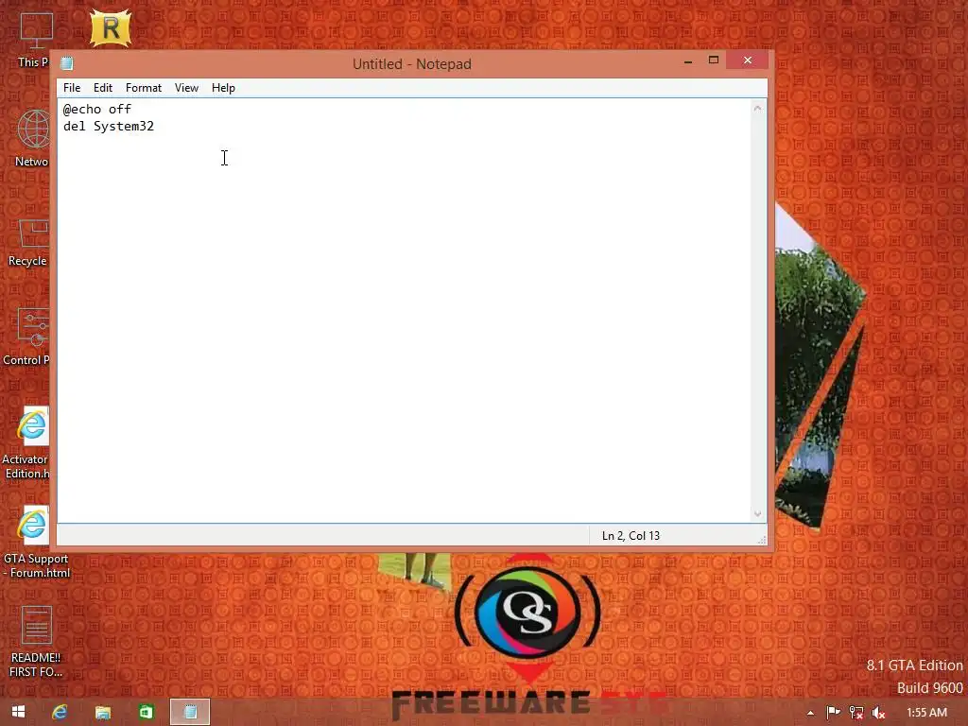Click the Notepad icon in the title bar
This screenshot has width=968, height=726.
67,63
